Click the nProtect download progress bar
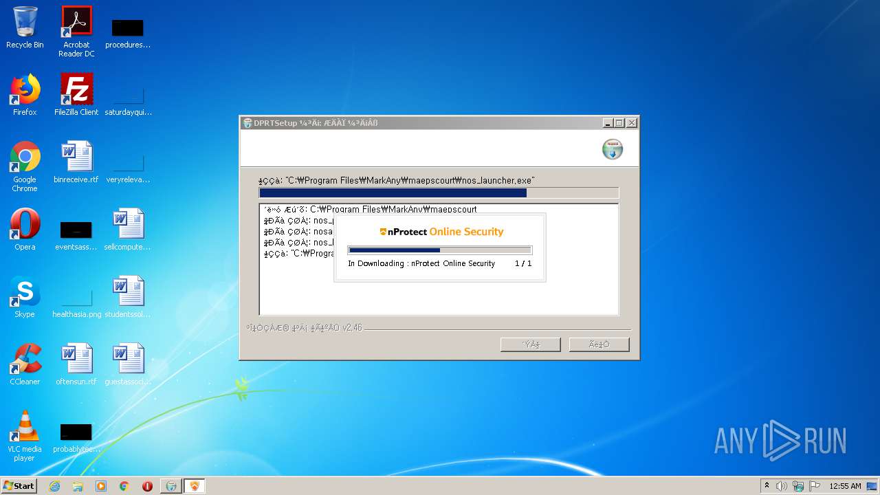The height and width of the screenshot is (495, 880). tap(439, 250)
